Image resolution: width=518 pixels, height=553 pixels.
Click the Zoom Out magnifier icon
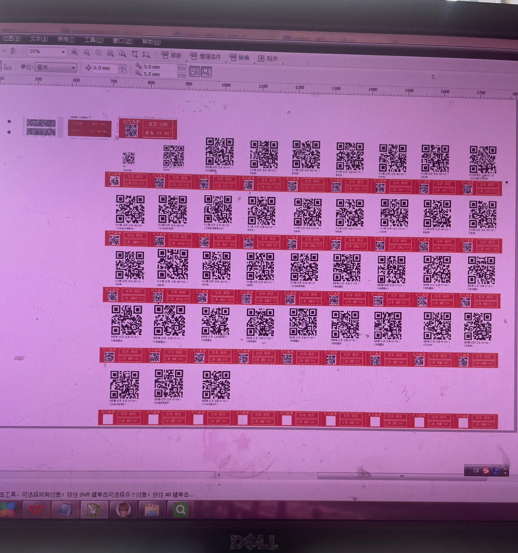(x=87, y=53)
